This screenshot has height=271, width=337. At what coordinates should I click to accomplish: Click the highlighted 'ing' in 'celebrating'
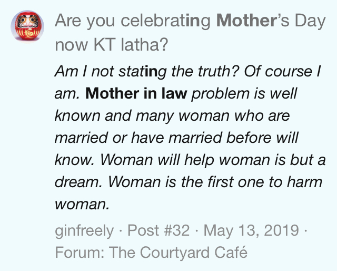tap(198, 22)
